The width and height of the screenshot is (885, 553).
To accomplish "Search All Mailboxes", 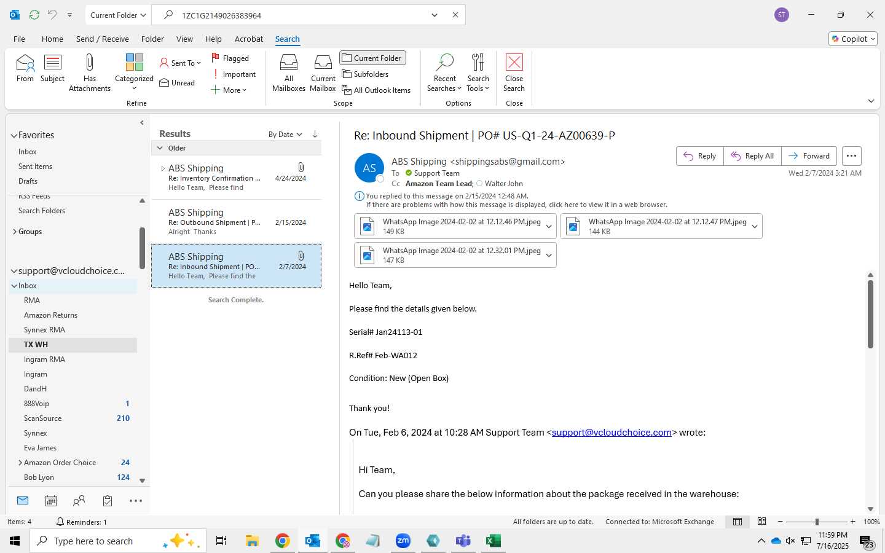I will click(289, 73).
